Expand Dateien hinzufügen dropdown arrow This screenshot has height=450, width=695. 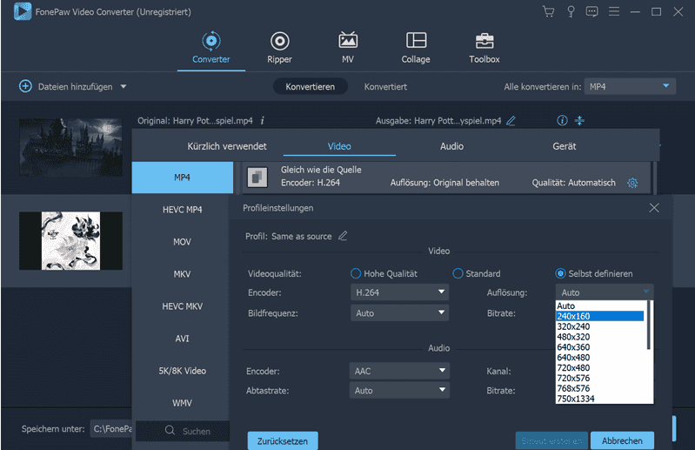[124, 86]
